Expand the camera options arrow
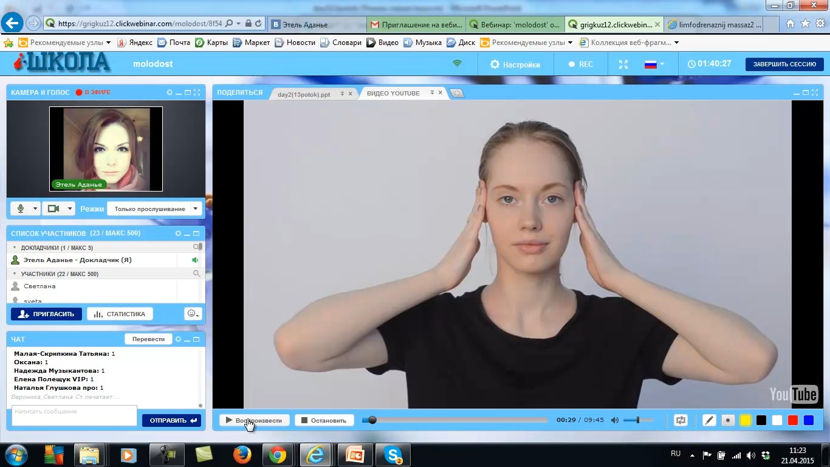The height and width of the screenshot is (467, 830). point(69,209)
